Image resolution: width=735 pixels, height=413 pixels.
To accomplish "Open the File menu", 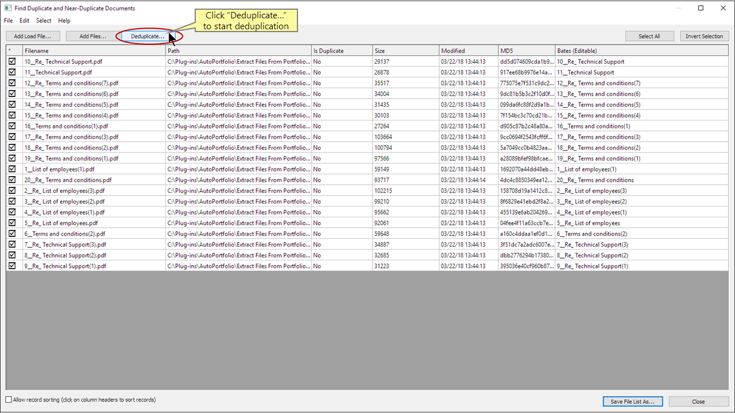I will pos(8,20).
